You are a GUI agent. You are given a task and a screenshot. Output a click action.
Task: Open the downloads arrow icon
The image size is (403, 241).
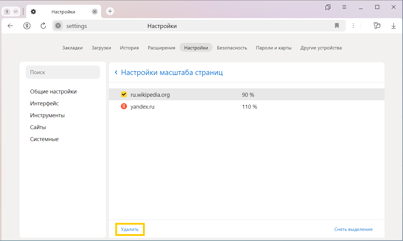(x=393, y=26)
